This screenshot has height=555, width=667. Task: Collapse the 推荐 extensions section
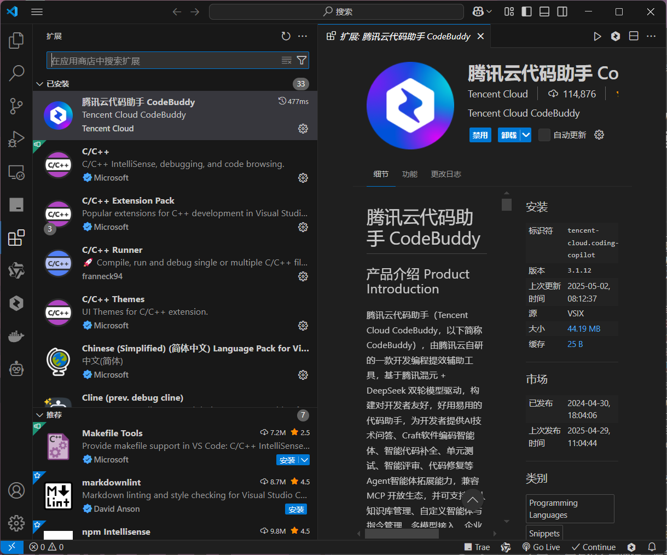[x=39, y=415]
